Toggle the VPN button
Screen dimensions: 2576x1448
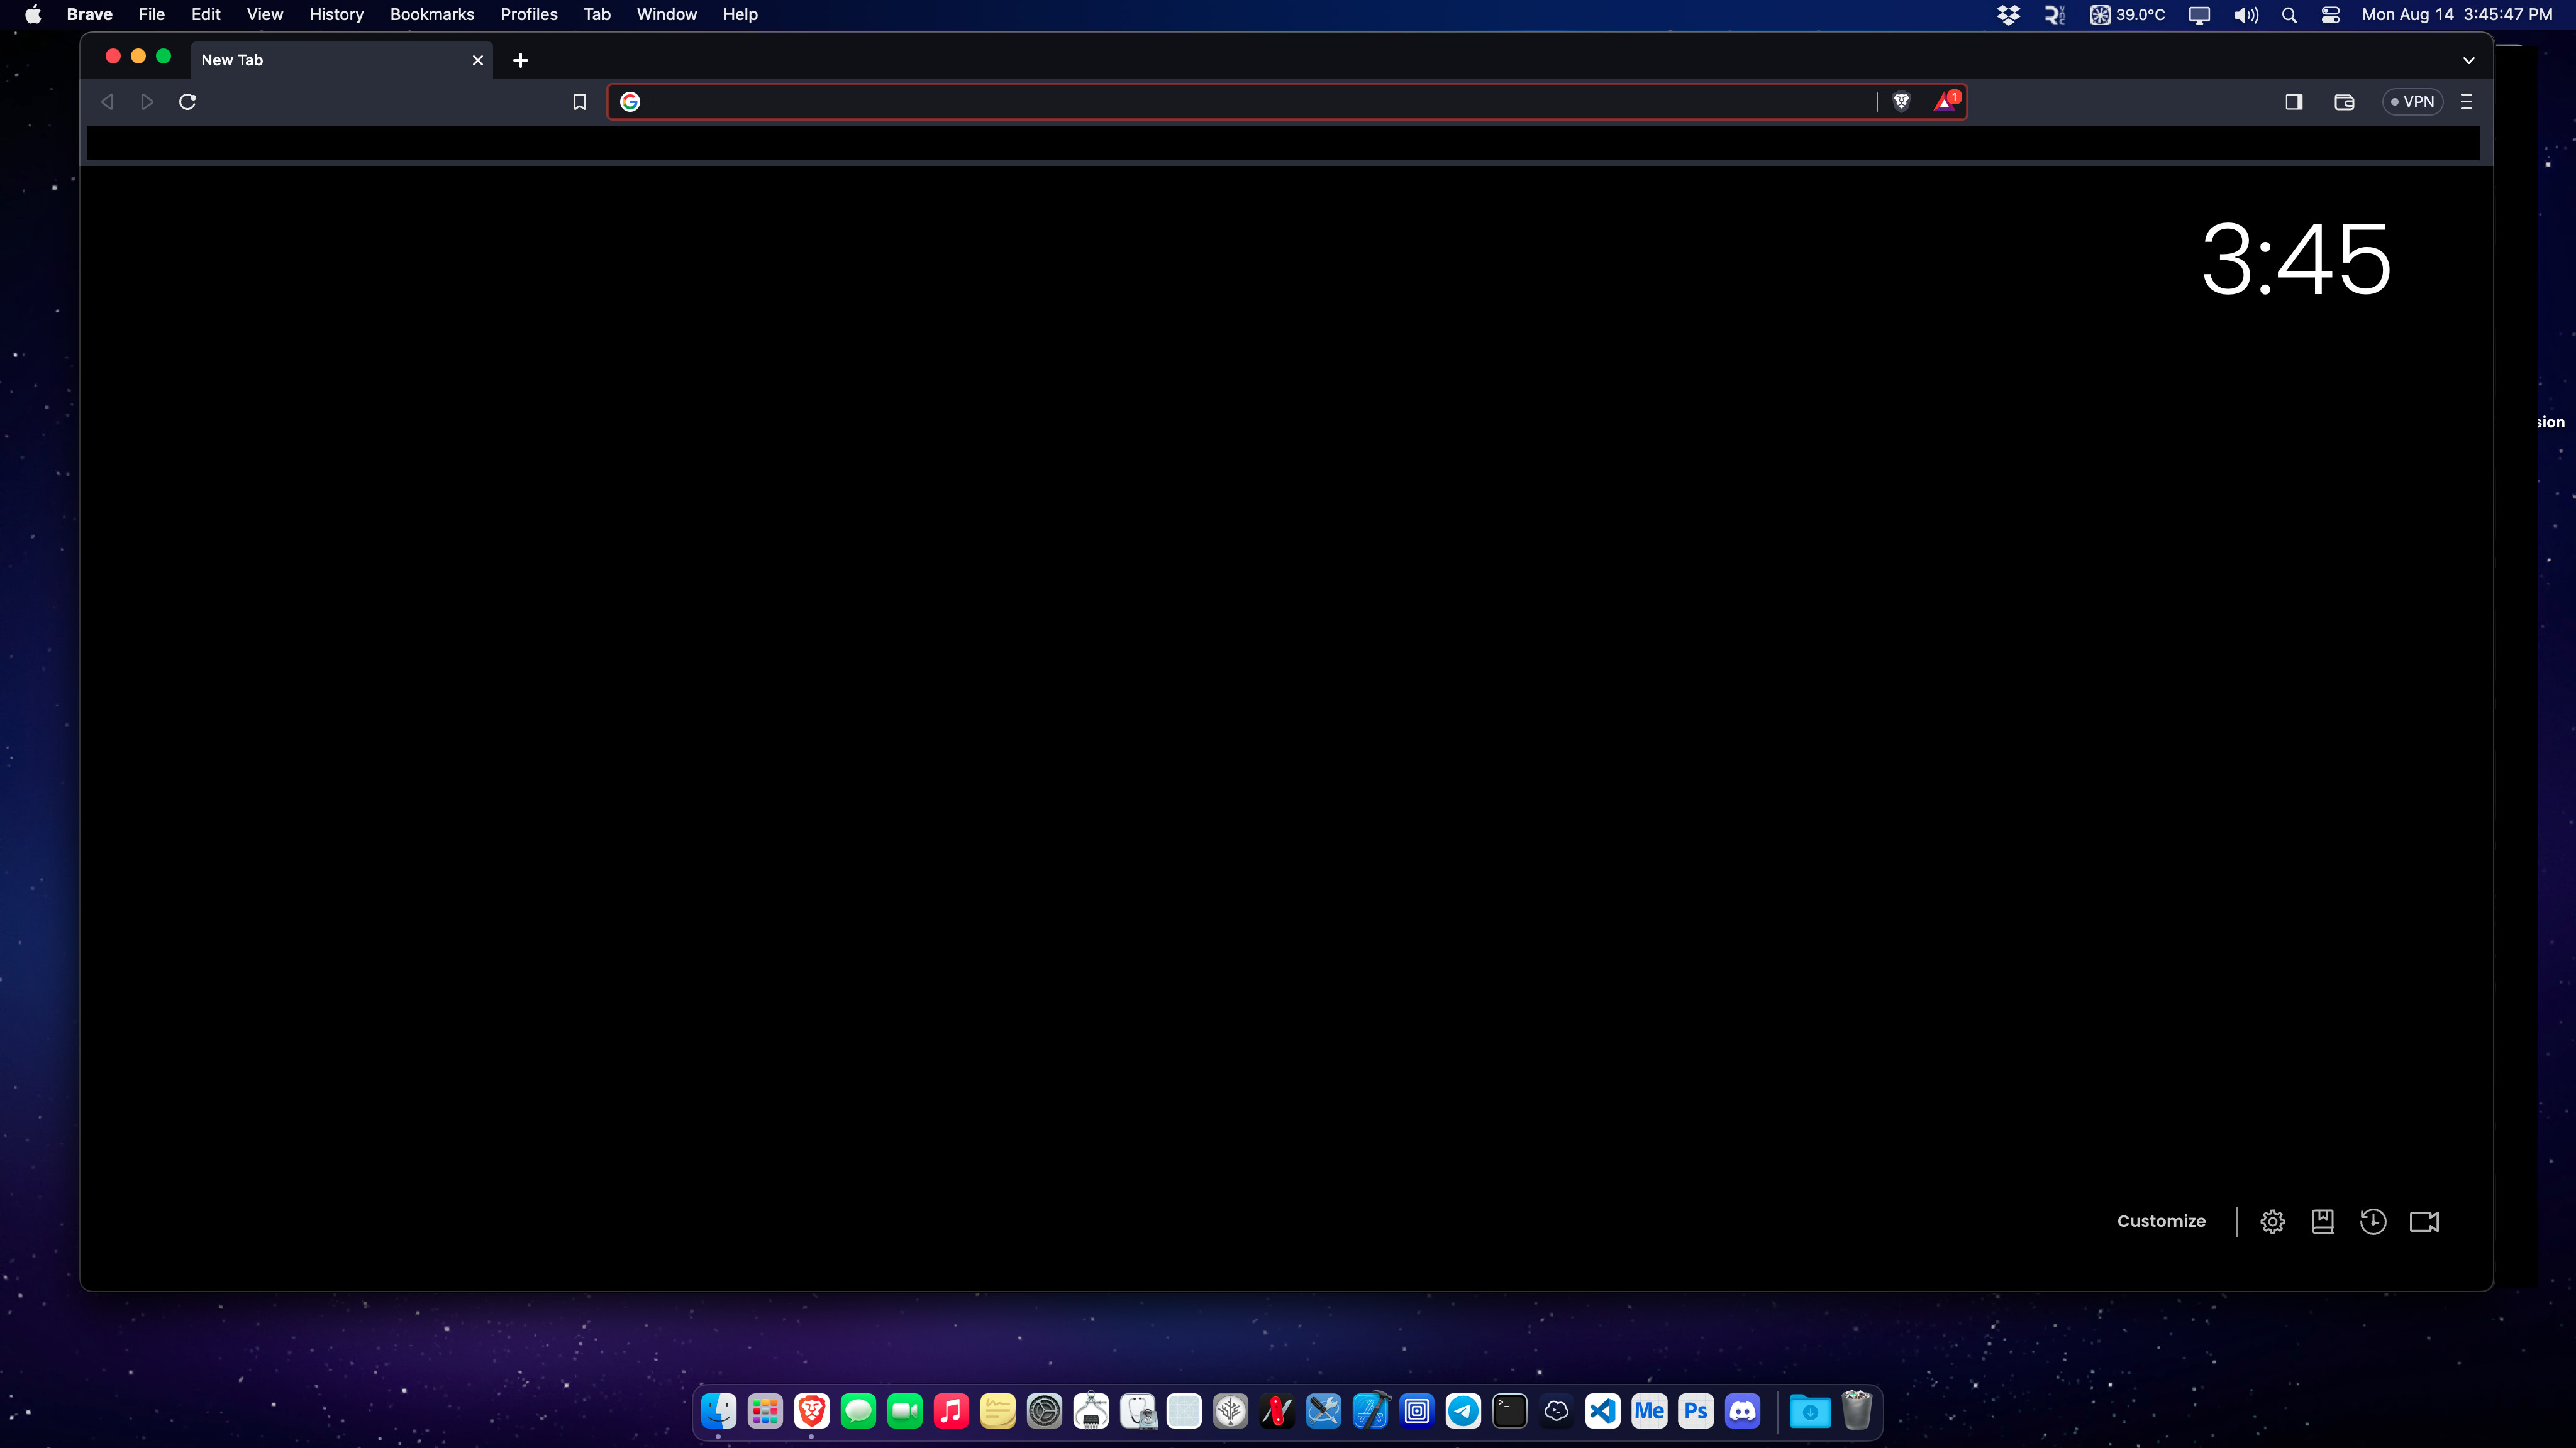pos(2412,101)
